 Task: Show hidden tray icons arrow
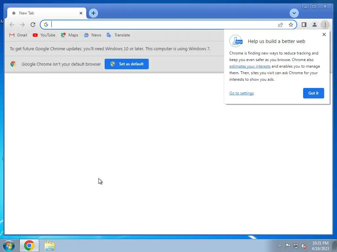280,246
